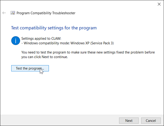Screen dimensions: 164x126
Task: Launch Test the program... button
Action: click(x=30, y=68)
